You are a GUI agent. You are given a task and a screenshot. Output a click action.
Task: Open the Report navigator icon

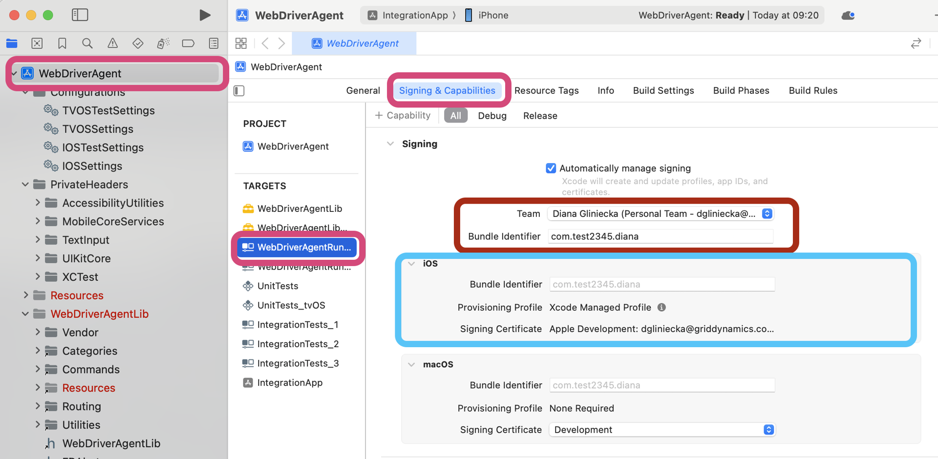click(213, 43)
